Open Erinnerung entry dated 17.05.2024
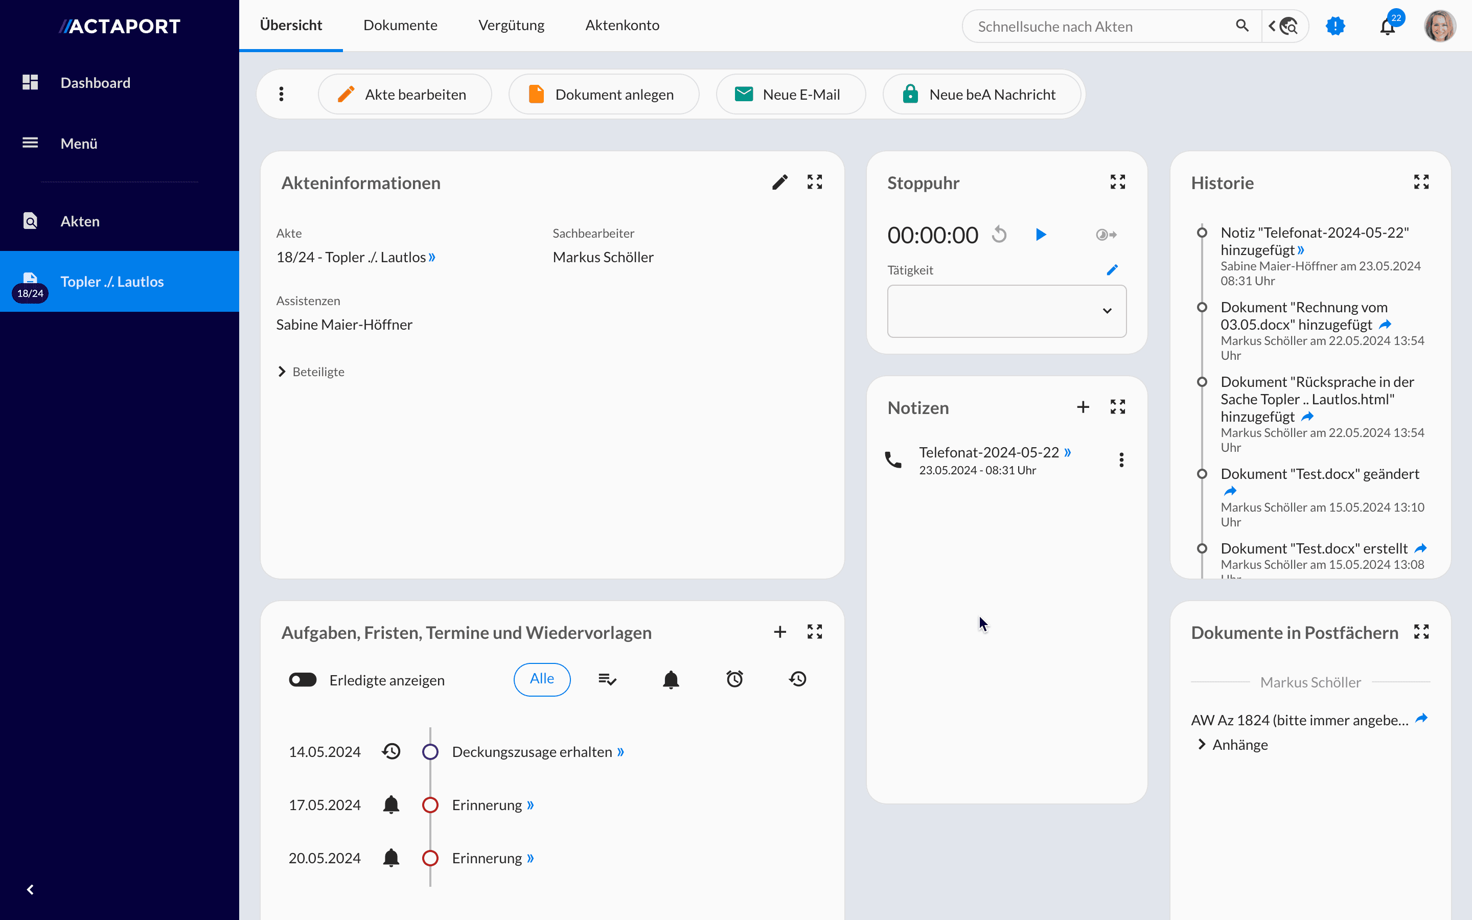 click(x=493, y=805)
